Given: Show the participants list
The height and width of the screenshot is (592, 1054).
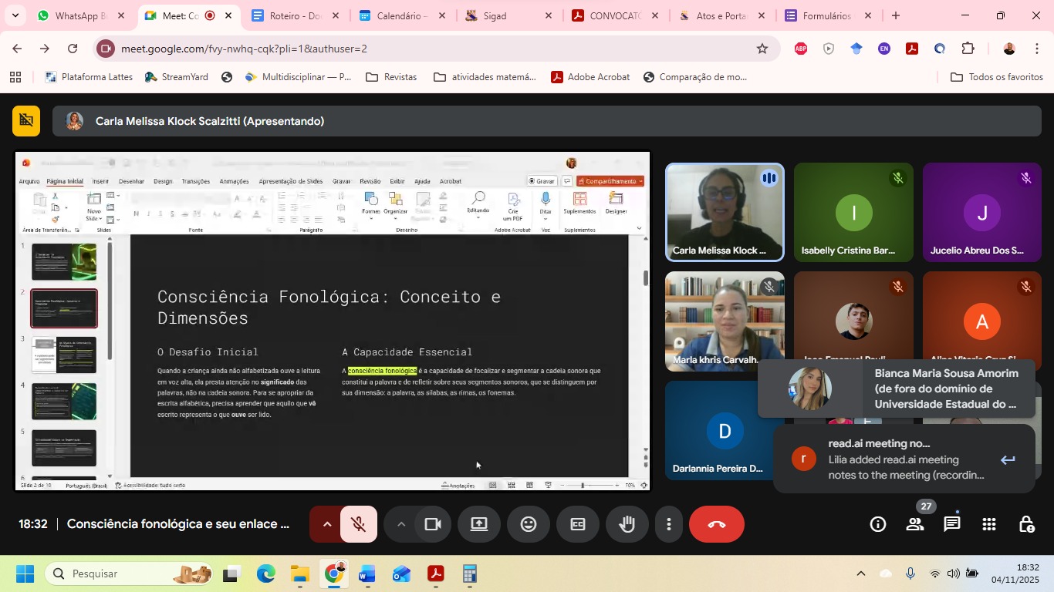Looking at the screenshot, I should coord(915,524).
